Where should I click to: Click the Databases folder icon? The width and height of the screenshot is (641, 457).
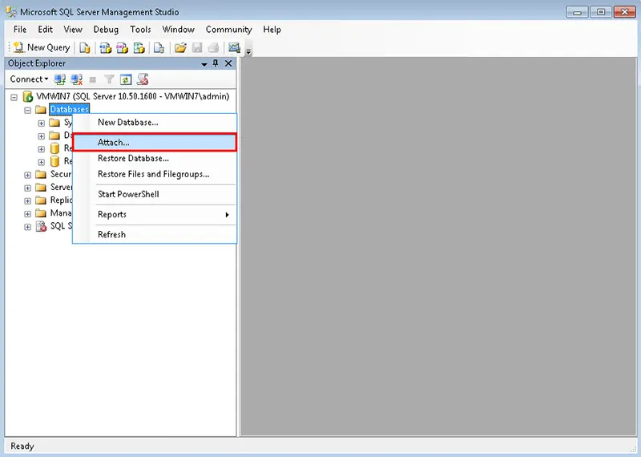pyautogui.click(x=41, y=110)
